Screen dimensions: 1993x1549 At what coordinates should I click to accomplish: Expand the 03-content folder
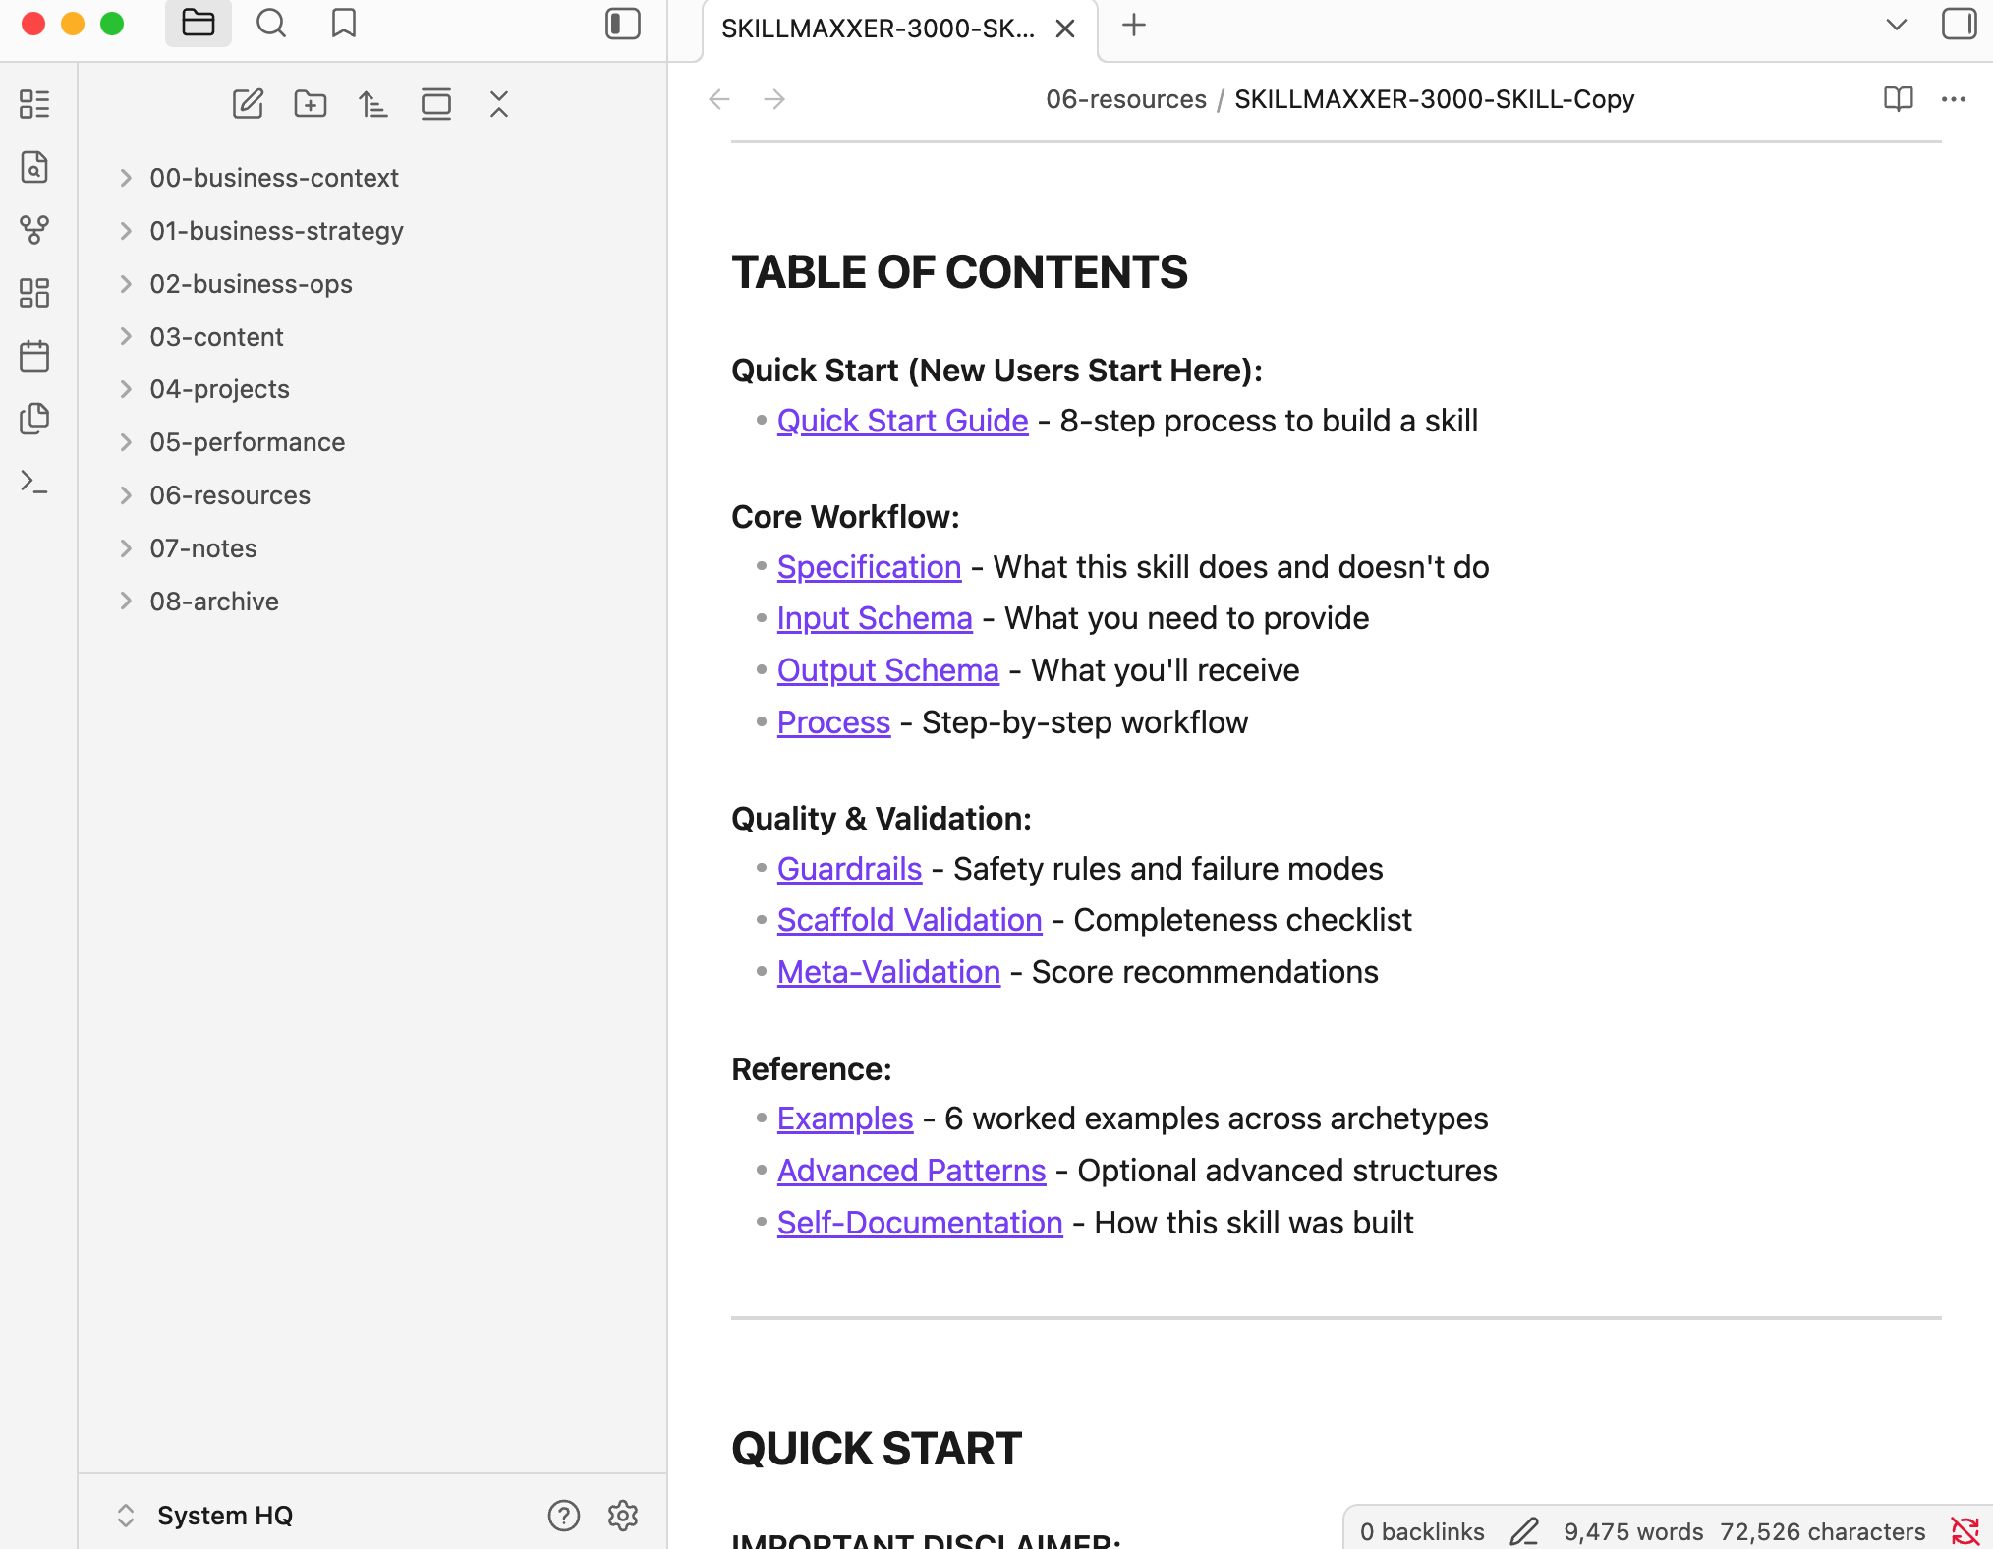click(x=216, y=337)
